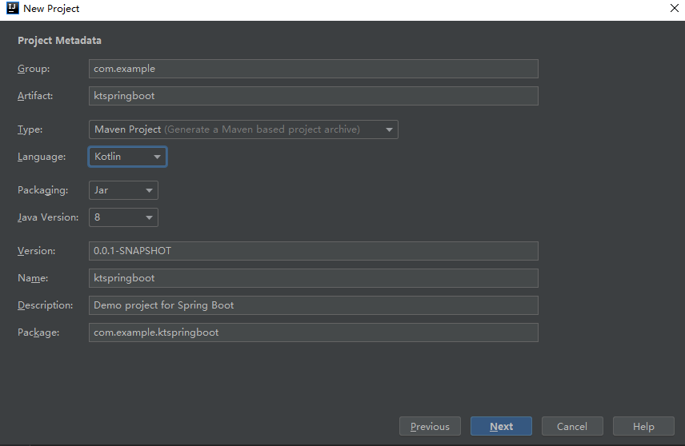Viewport: 685px width, 446px height.
Task: Click the IntelliJ IDEA logo icon
Action: (12, 8)
